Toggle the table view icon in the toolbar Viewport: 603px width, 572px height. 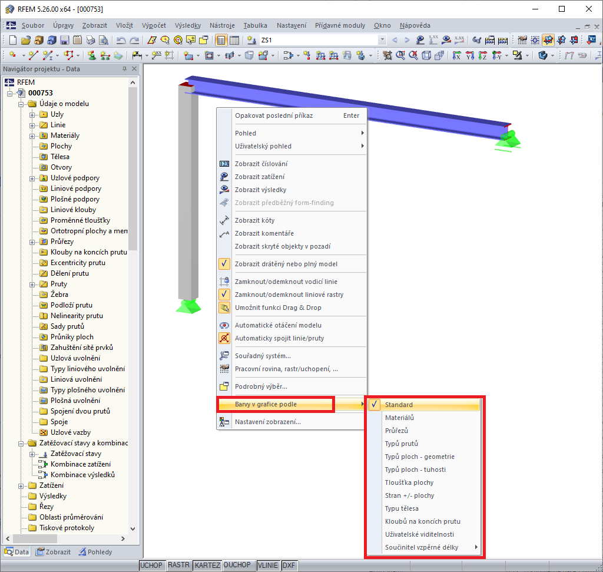coord(234,40)
